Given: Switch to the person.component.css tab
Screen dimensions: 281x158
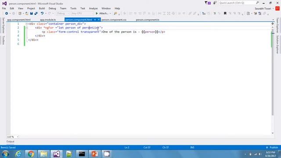Looking at the screenshot, I should pyautogui.click(x=114, y=20).
